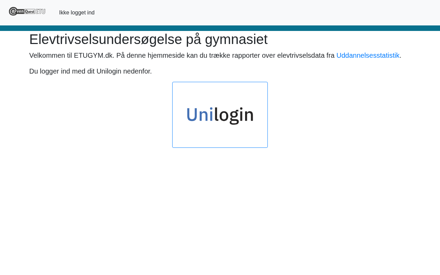Open the Unilogin sign-in box
Viewport: 440px width, 275px height.
coord(220,115)
